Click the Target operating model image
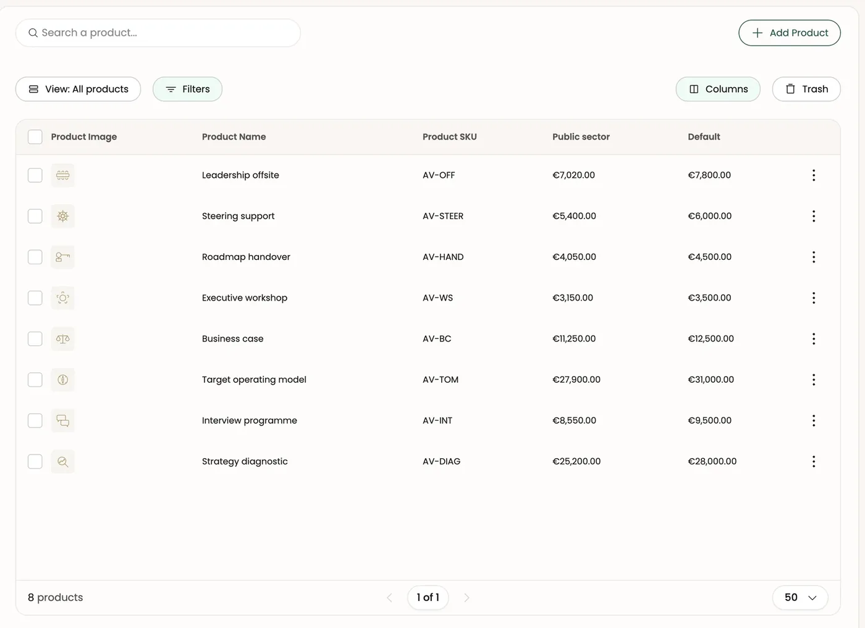Screen dimensions: 865x628 click(62, 380)
